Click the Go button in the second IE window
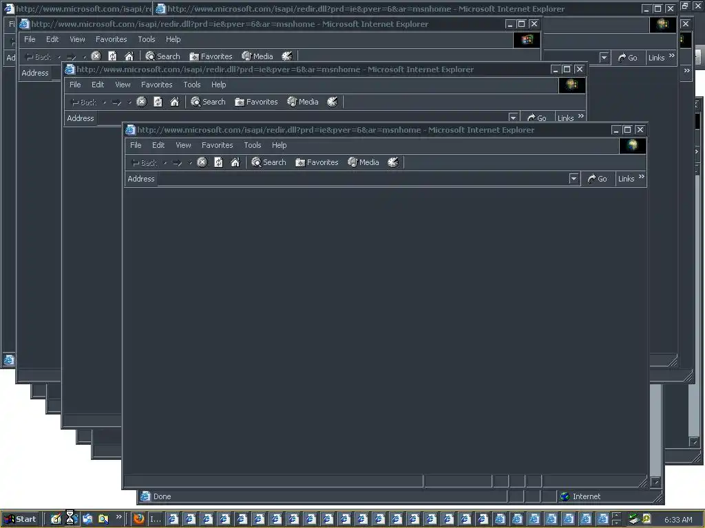Screen dimensions: 705x528 click(x=537, y=118)
